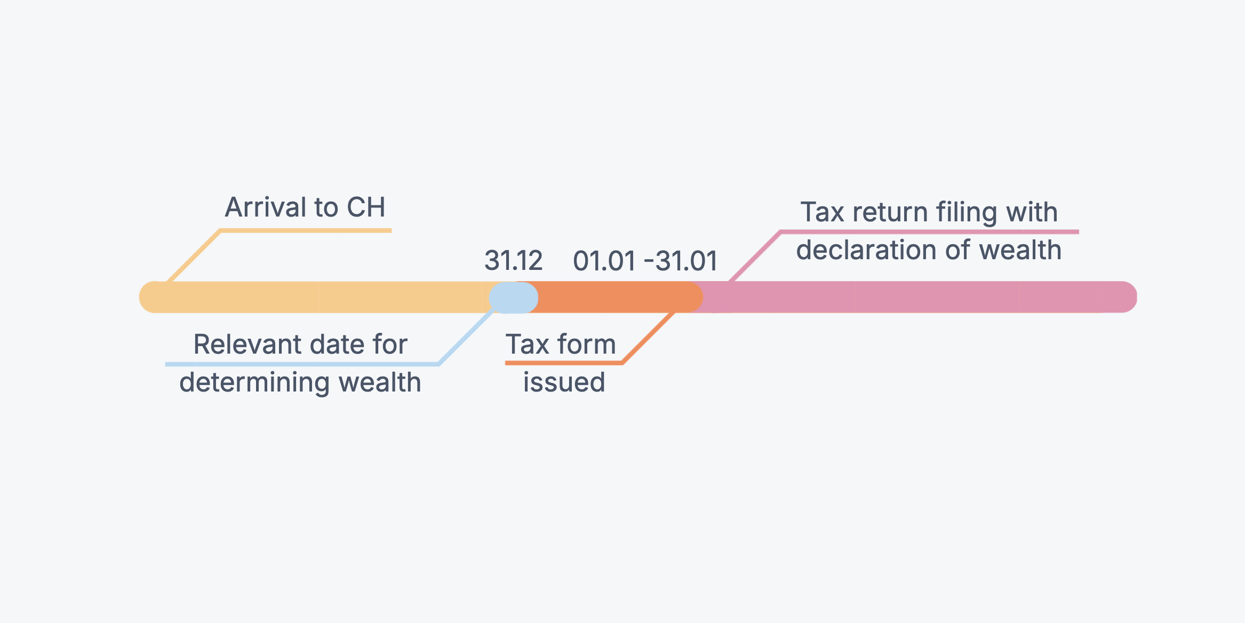Click the yellow underline beneath Arrival to CH
The width and height of the screenshot is (1245, 623).
tap(306, 230)
